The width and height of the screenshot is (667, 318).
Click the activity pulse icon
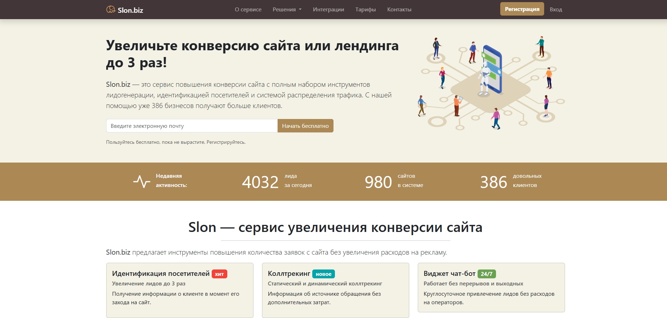[x=142, y=181]
